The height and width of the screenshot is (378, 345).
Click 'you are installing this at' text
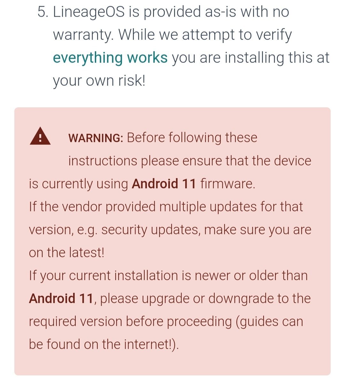[250, 58]
